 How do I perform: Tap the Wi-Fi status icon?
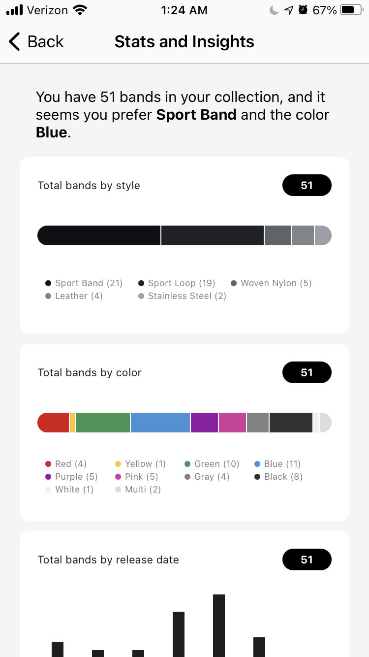click(x=79, y=10)
